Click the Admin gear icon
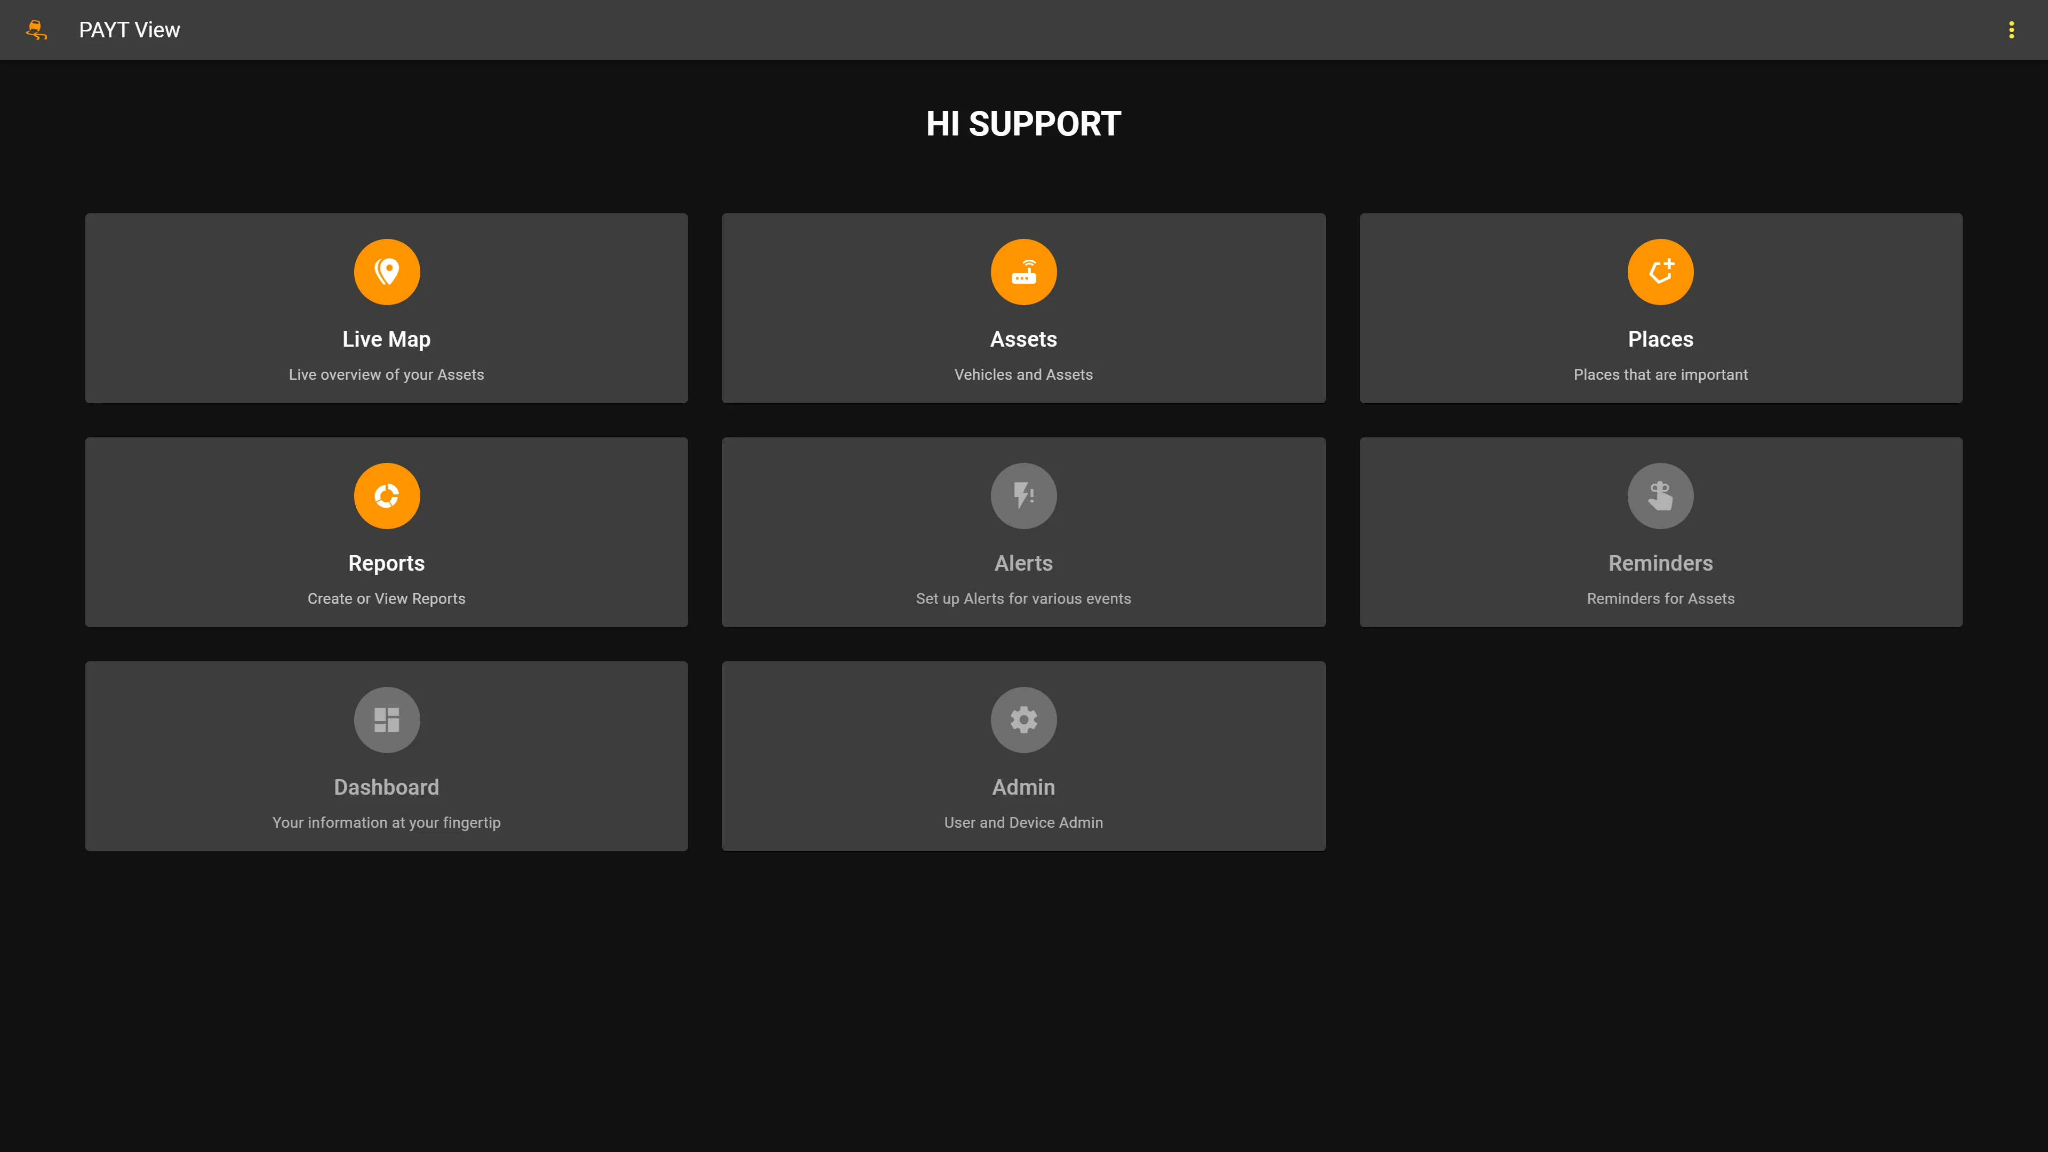Image resolution: width=2048 pixels, height=1152 pixels. [x=1023, y=721]
